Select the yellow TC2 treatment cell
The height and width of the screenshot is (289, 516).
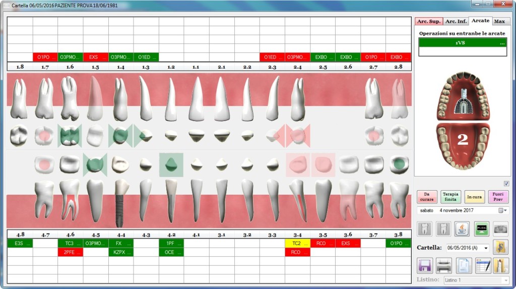point(297,243)
